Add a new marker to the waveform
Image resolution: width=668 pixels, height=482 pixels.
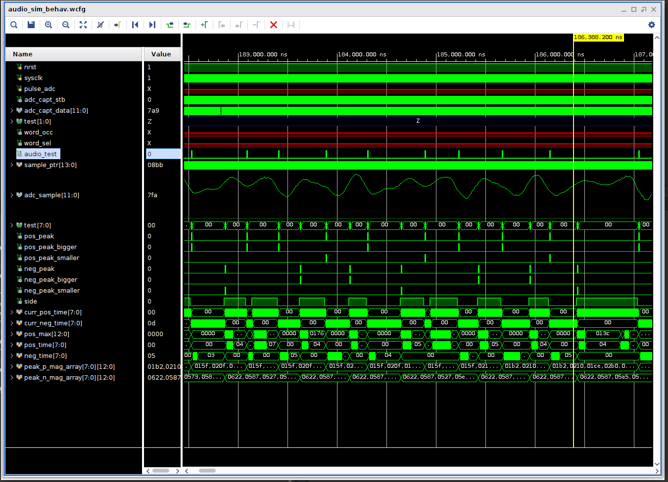pos(204,25)
